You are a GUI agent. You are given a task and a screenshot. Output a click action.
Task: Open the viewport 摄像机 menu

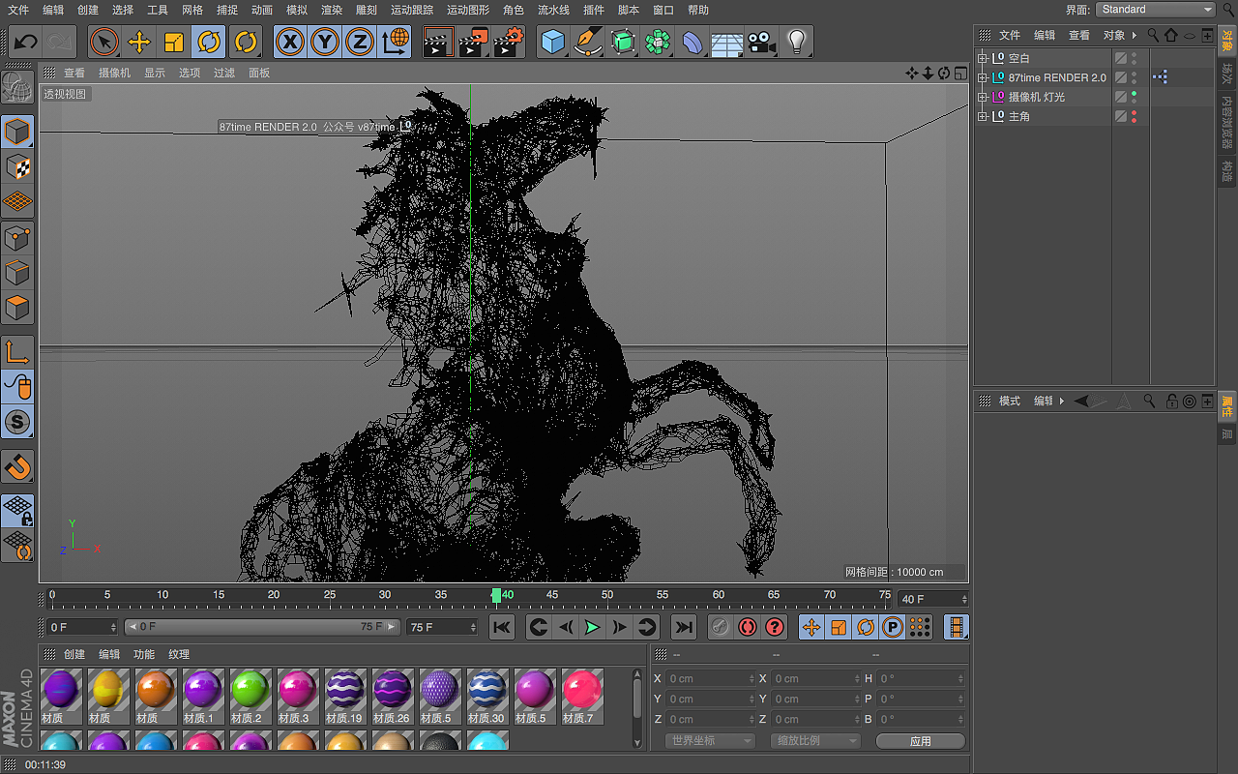tap(114, 74)
